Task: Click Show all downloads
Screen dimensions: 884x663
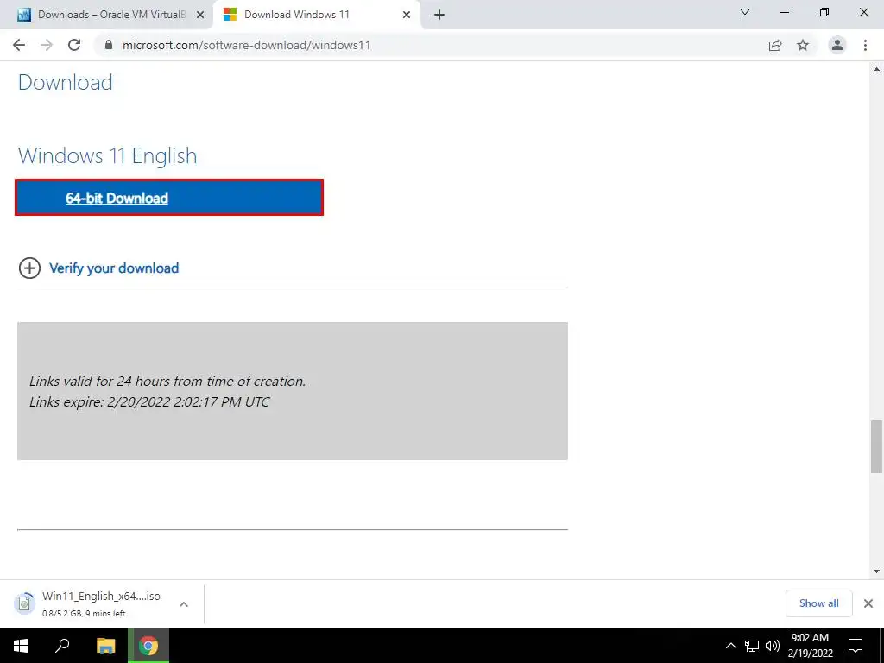Action: click(818, 603)
